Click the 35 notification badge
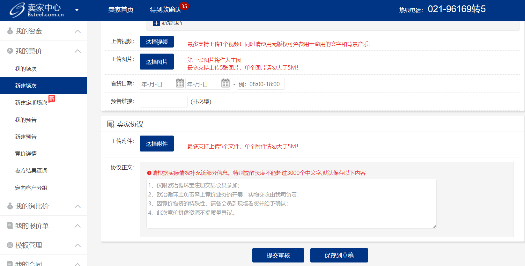Screen dimensions: 525x266 (184, 6)
